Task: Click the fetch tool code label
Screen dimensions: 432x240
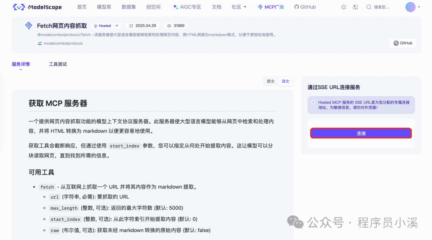Action: click(47, 187)
